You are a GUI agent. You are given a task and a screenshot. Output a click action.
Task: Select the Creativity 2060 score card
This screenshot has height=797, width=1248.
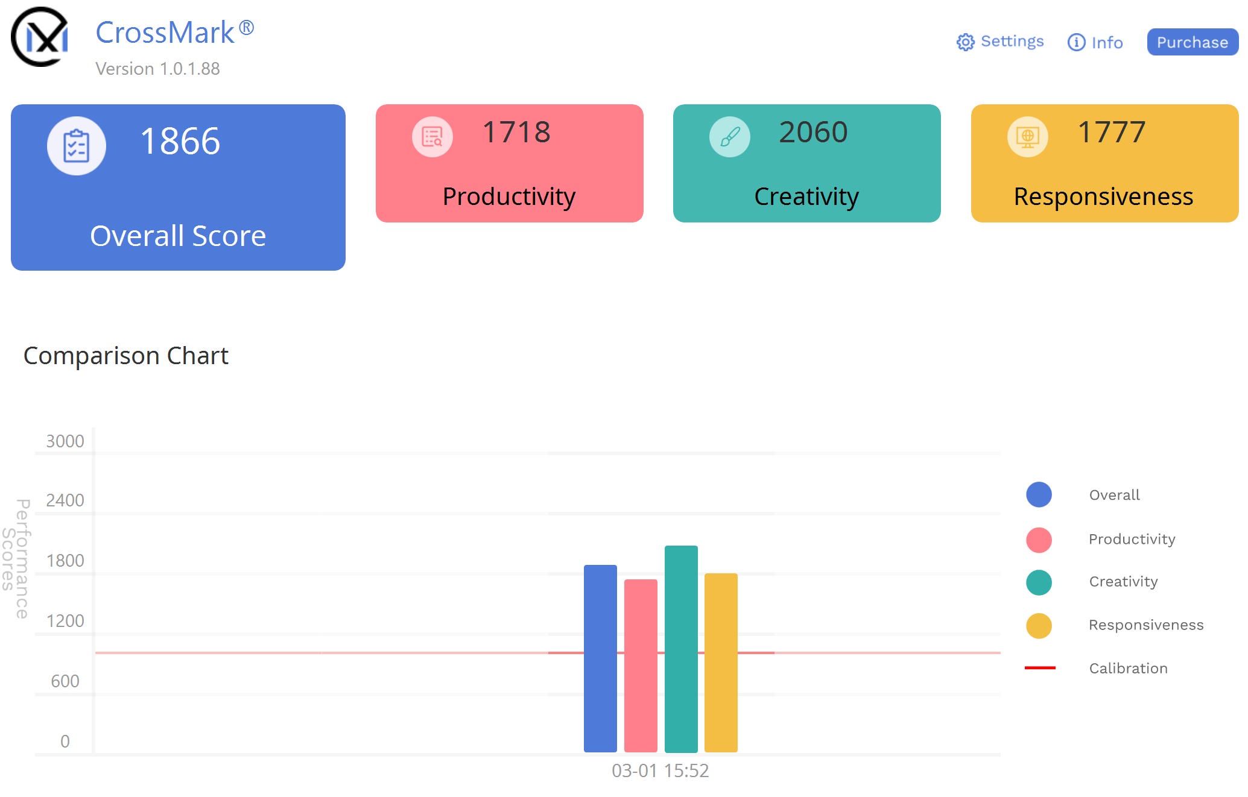[806, 163]
